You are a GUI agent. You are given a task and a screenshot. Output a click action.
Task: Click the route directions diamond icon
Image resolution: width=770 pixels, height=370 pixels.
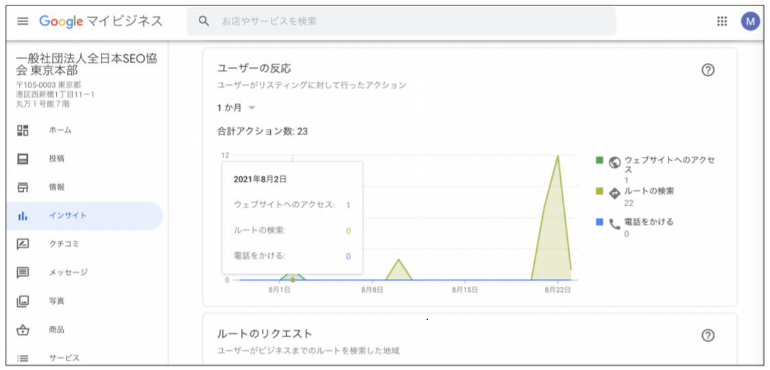click(x=614, y=193)
